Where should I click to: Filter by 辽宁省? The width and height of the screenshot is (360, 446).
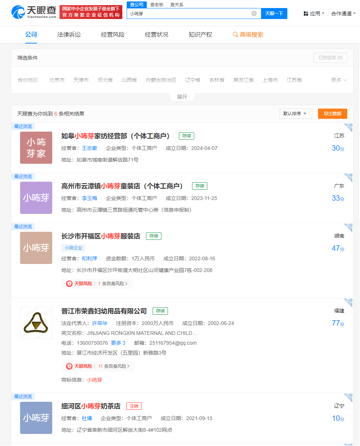click(x=193, y=80)
